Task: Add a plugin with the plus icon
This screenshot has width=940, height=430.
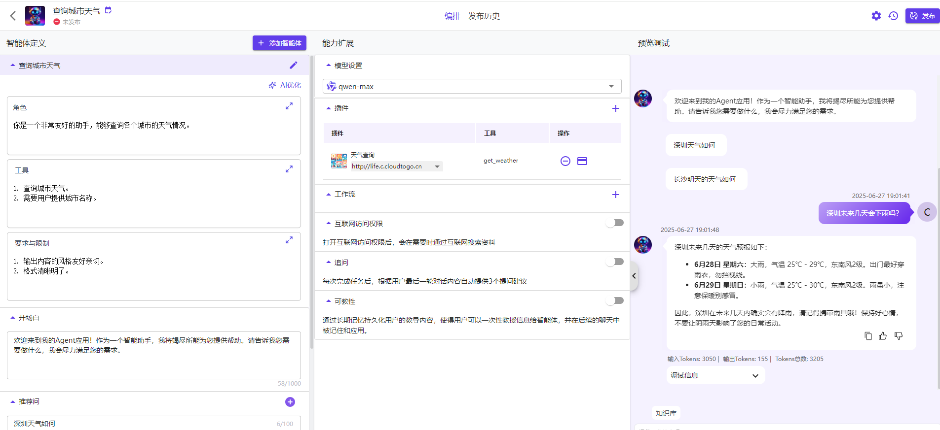Action: [615, 108]
